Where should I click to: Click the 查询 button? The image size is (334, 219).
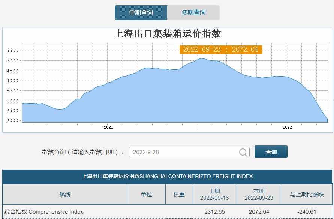click(271, 152)
